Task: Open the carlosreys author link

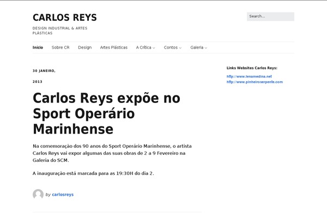Action: [63, 195]
